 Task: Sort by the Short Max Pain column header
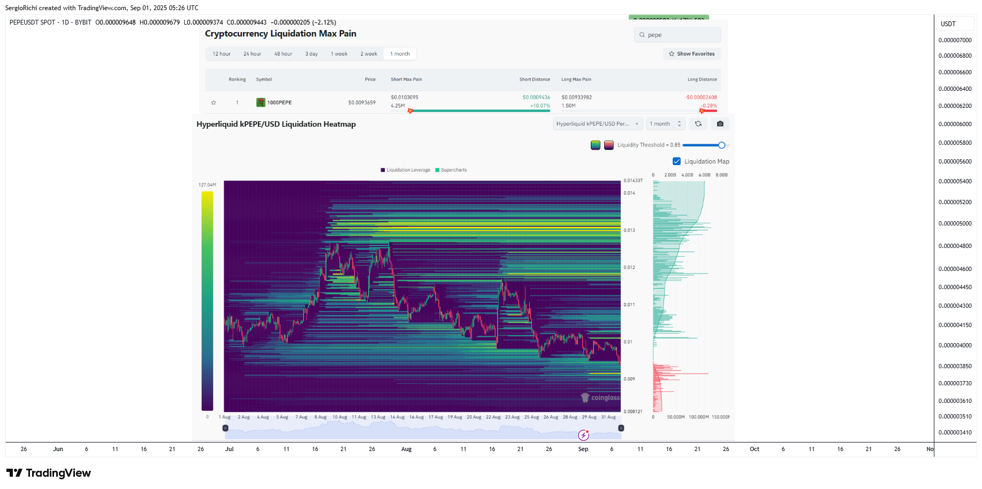point(406,80)
